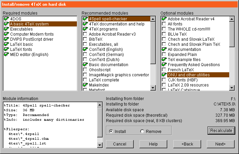Click up arrow of Module information scrollbar
The width and height of the screenshot is (239, 154).
pyautogui.click(x=100, y=105)
